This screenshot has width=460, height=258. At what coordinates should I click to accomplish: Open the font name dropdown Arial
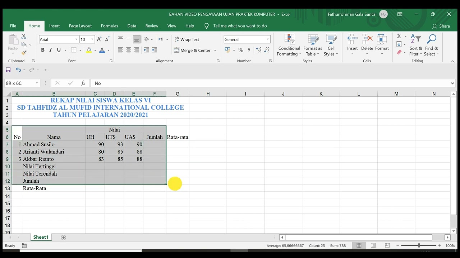pyautogui.click(x=76, y=39)
